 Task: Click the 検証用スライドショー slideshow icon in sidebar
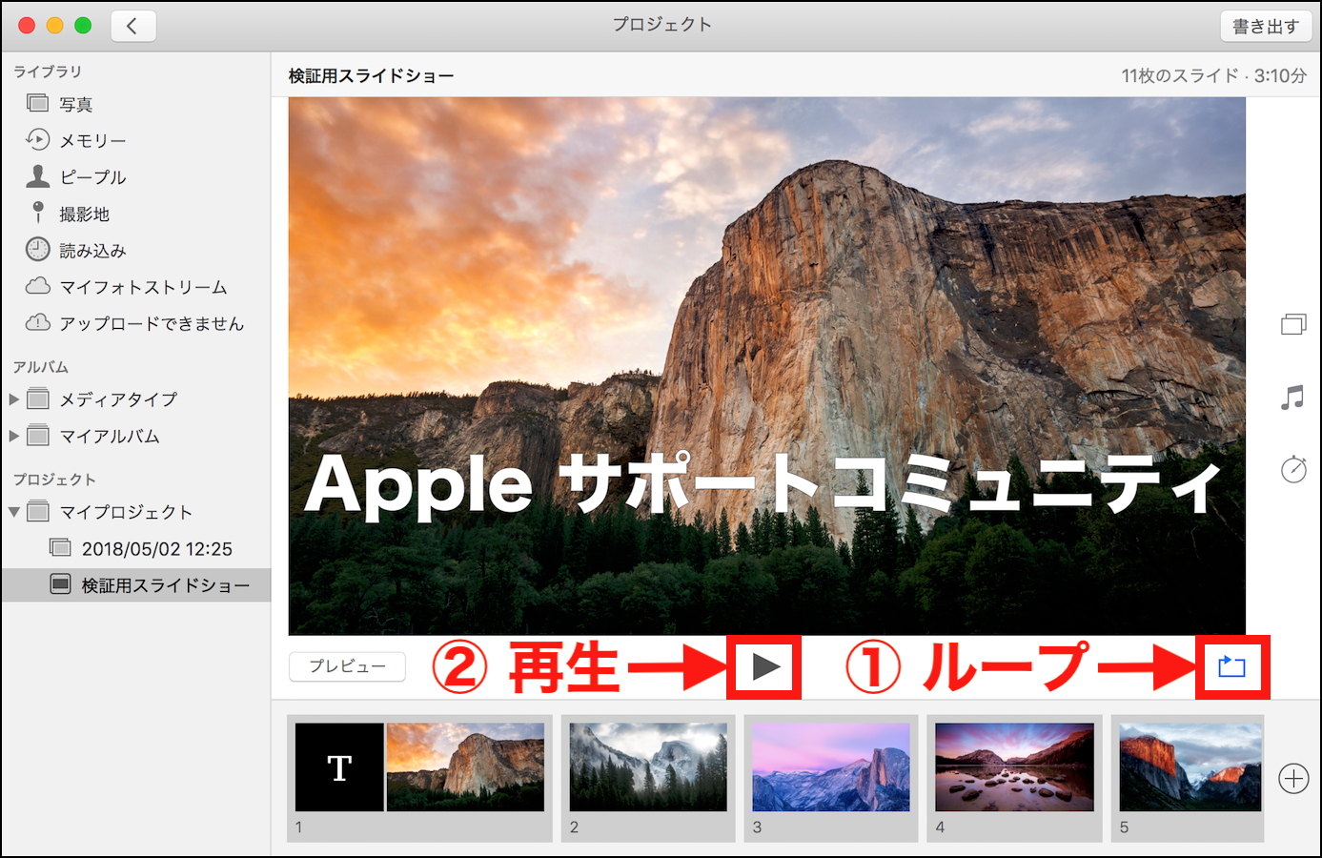point(60,583)
